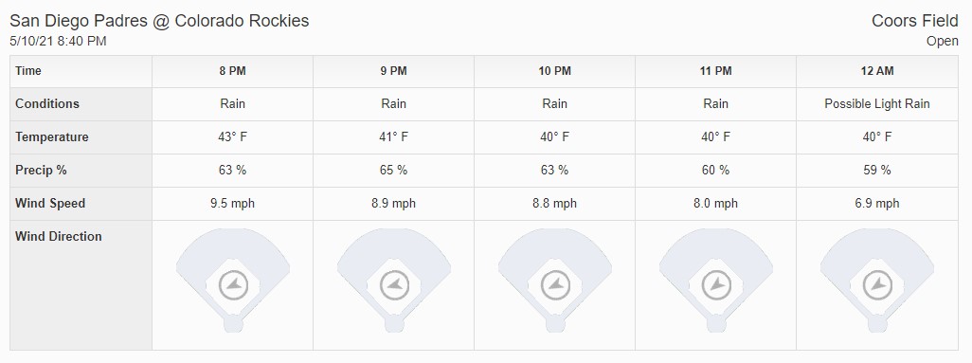Click the 12 AM wind direction arrow icon
Viewport: 972px width, 363px height.
[x=878, y=285]
